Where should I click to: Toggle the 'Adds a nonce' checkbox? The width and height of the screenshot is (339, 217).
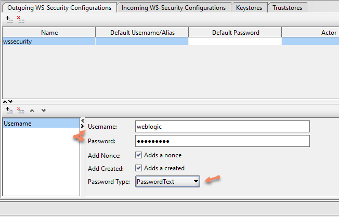139,155
